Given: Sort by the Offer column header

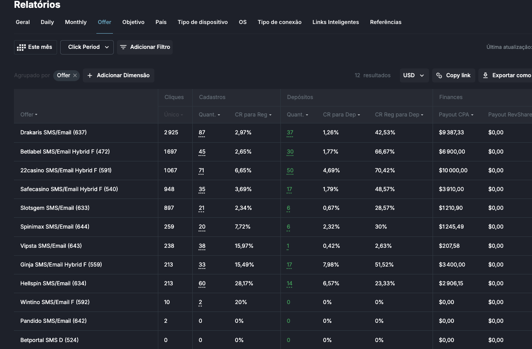Looking at the screenshot, I should point(29,115).
